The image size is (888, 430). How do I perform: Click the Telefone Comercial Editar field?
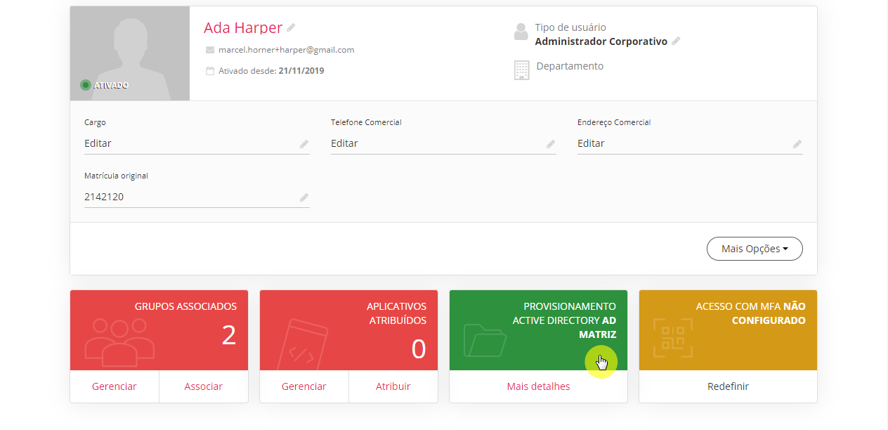[443, 143]
